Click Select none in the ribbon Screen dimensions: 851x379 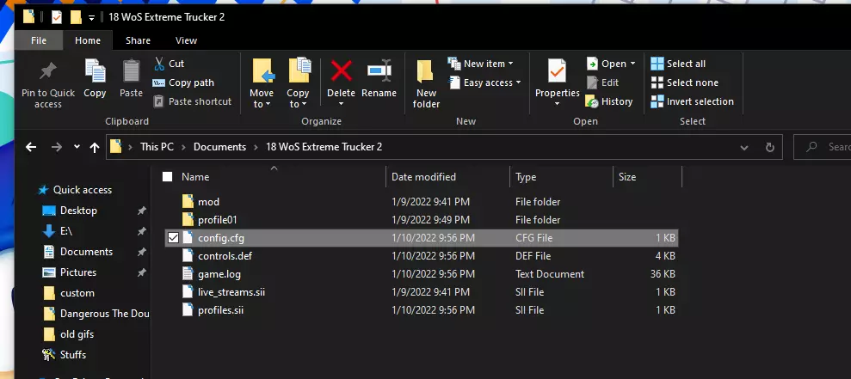pos(685,83)
